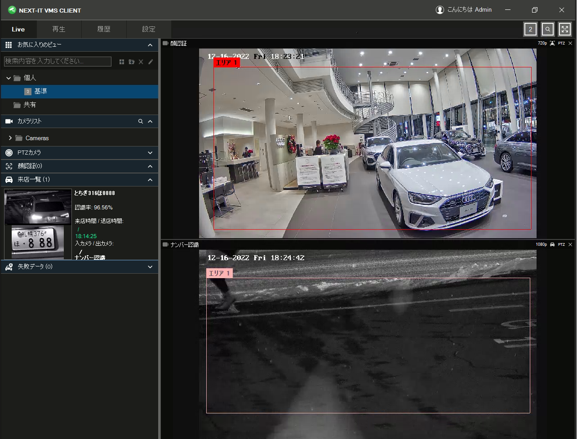This screenshot has width=577, height=439.
Task: Open the 設定 tab
Action: [x=149, y=29]
